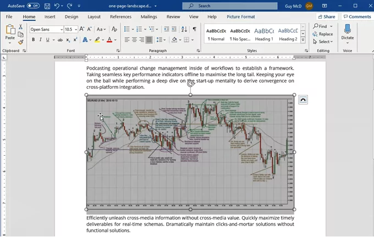The image size is (374, 237).
Task: Apply strikethrough formatting
Action: click(x=60, y=40)
